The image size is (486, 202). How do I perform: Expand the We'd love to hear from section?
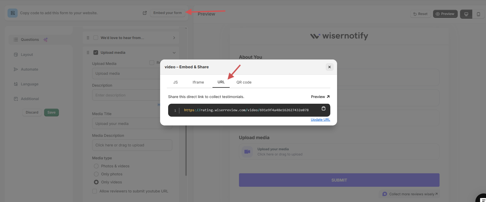click(x=174, y=38)
